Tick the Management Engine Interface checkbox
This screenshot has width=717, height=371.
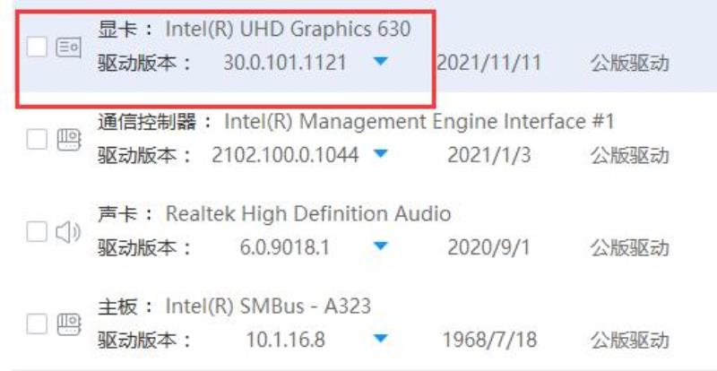[x=37, y=139]
